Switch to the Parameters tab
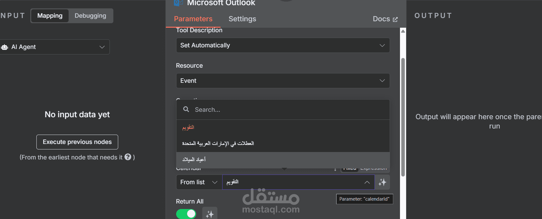The width and height of the screenshot is (542, 219). coord(193,19)
